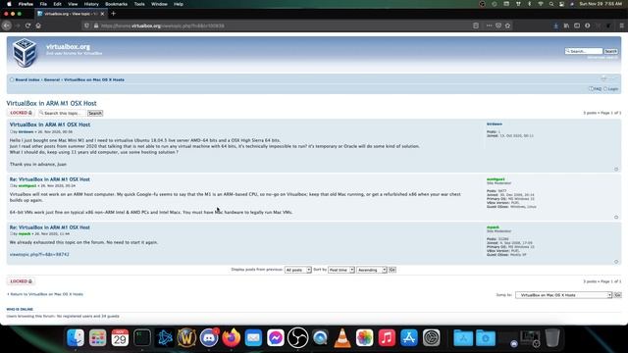
Task: Toggle reader view icon in address bar
Action: pos(476,25)
